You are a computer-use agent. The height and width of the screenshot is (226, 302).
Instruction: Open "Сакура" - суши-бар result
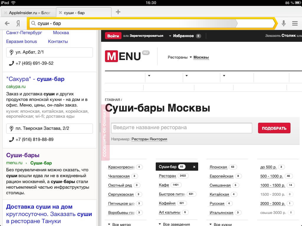click(x=35, y=79)
